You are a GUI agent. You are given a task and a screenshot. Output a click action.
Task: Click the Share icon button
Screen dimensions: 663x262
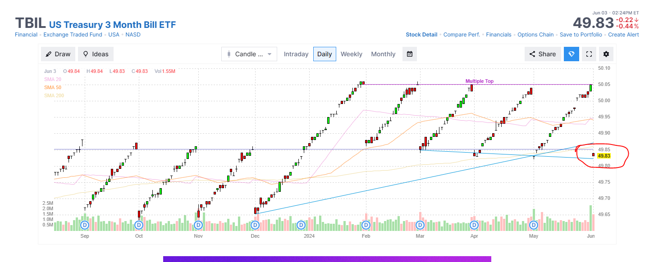pyautogui.click(x=543, y=54)
